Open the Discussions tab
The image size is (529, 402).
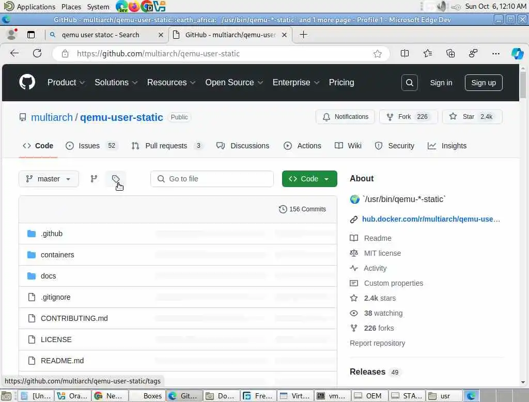(243, 146)
